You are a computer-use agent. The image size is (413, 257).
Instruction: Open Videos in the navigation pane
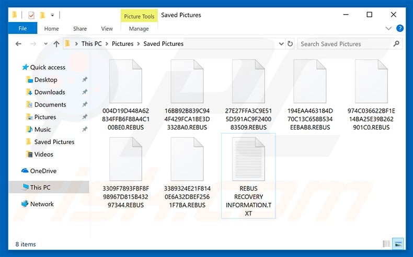pyautogui.click(x=40, y=154)
